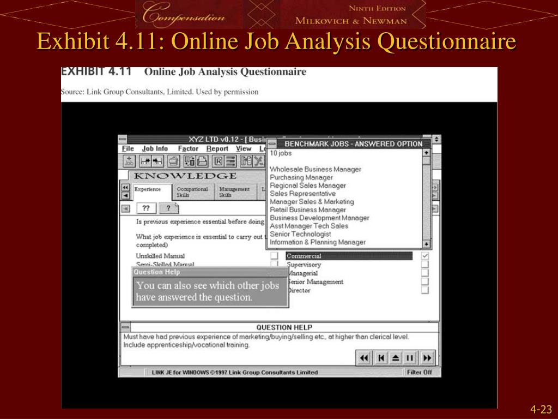Click the move-right arrow toolbar icon
Screen dimensions: 558x419
[145, 161]
